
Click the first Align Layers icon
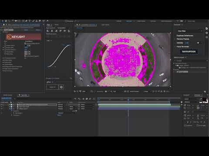(47, 31)
